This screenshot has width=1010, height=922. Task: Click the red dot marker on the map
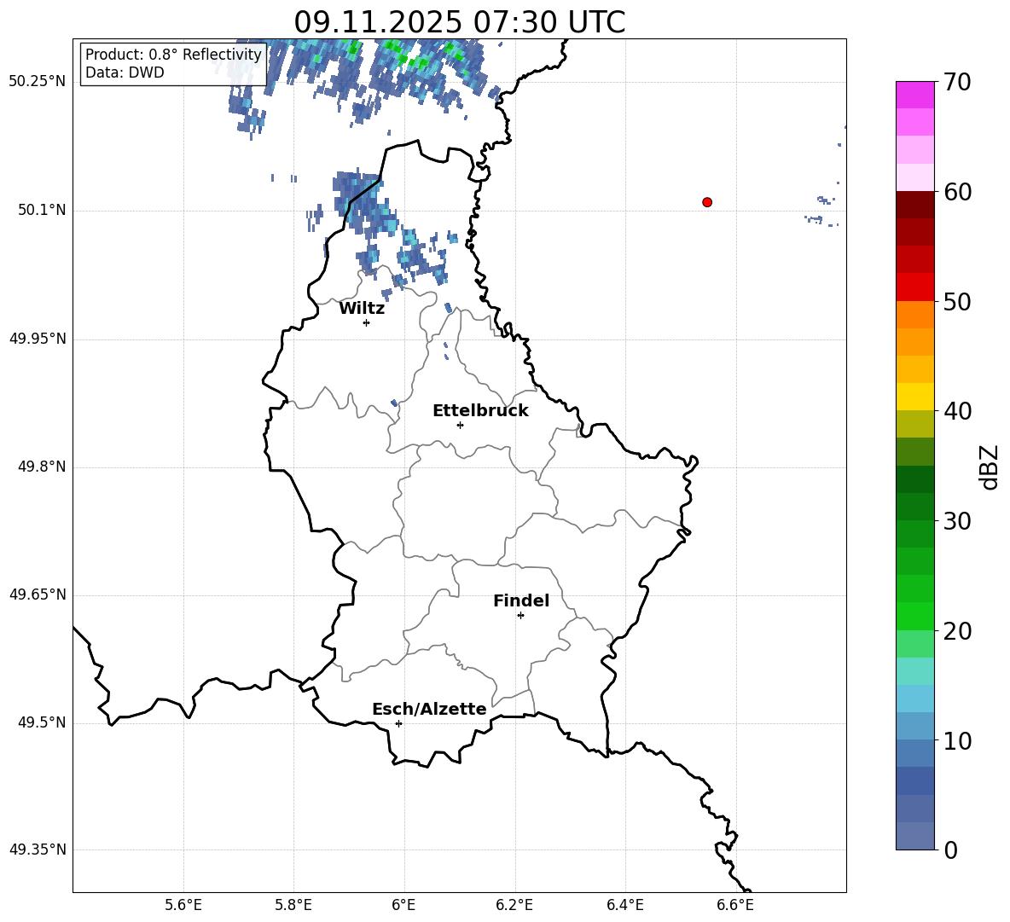[x=707, y=202]
